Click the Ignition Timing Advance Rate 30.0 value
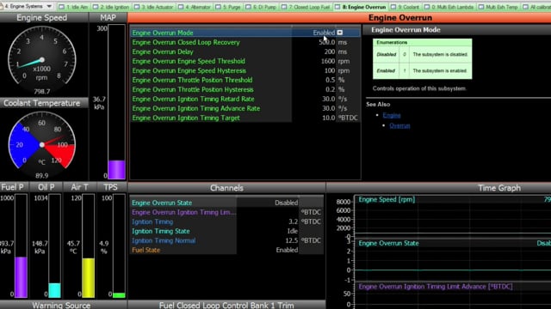The image size is (551, 309). pyautogui.click(x=329, y=108)
